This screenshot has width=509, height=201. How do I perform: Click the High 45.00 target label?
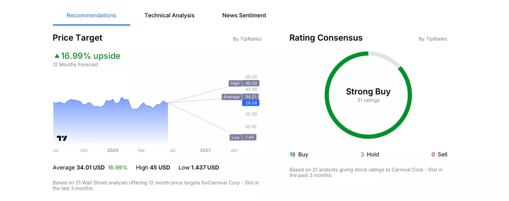[244, 83]
